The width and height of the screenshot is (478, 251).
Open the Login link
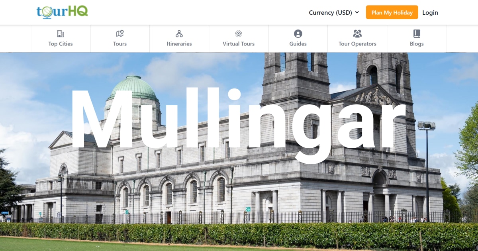pos(430,12)
